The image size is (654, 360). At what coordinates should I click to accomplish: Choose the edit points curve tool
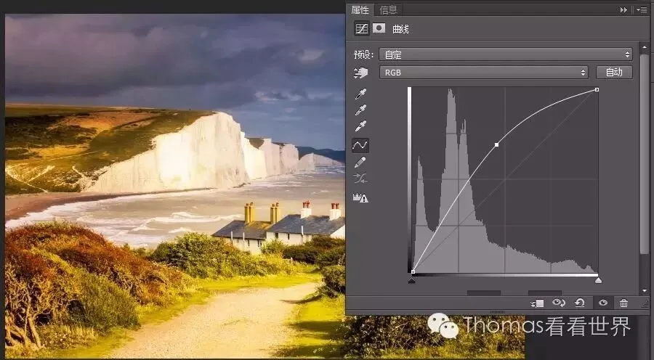pos(360,145)
